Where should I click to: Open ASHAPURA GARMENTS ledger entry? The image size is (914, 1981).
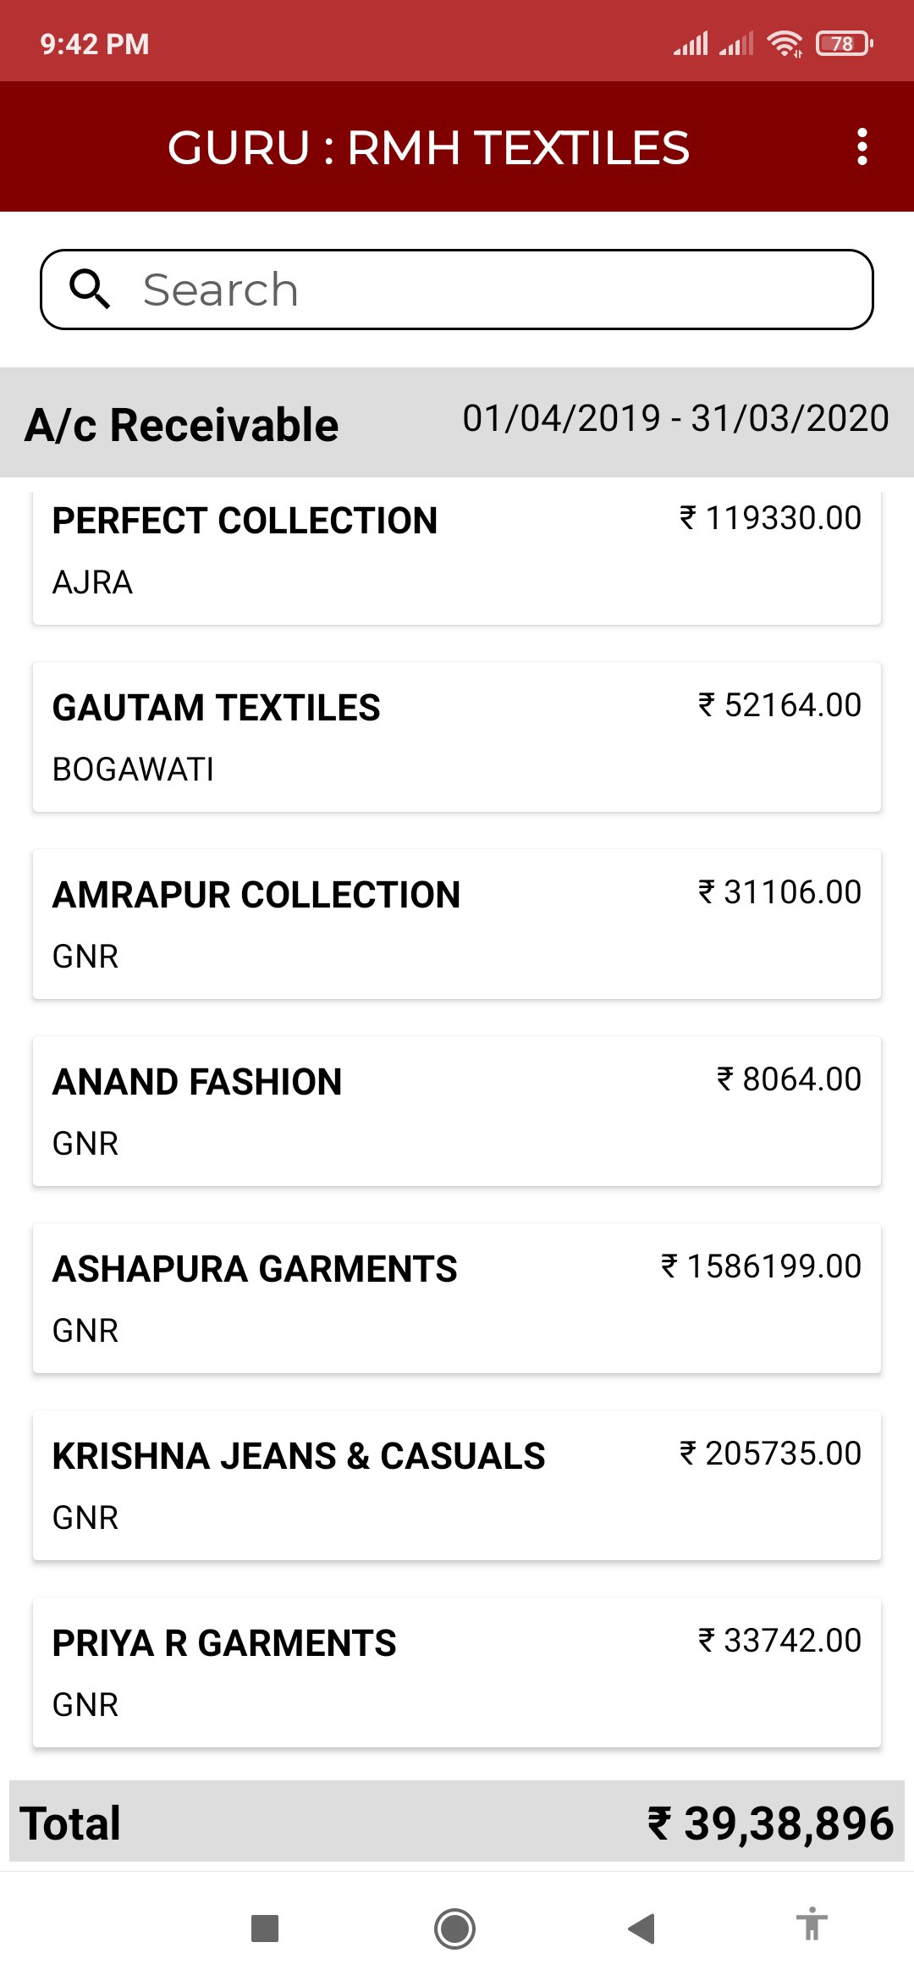457,1299
